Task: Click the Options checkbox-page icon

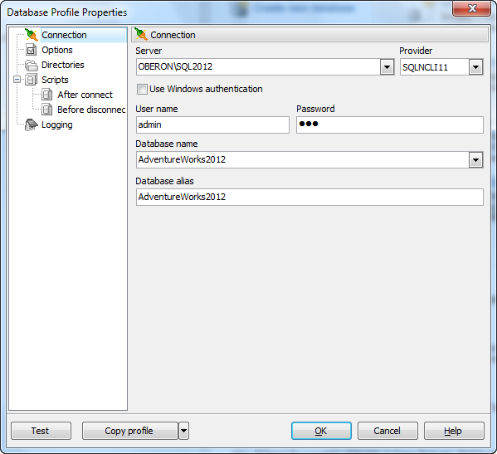Action: [31, 50]
